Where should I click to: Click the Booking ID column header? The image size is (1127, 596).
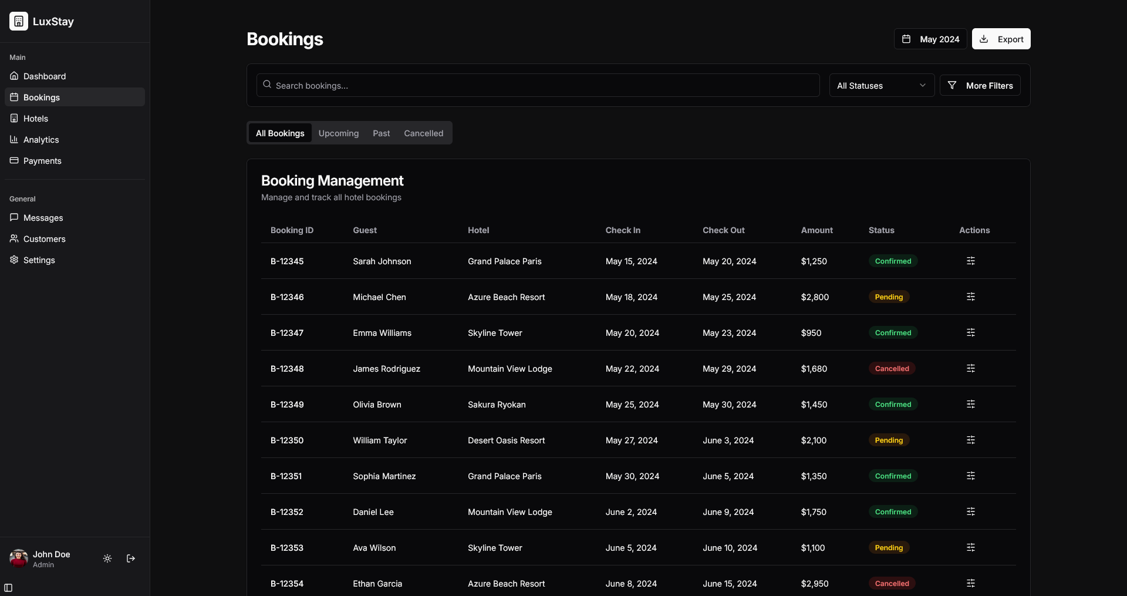click(292, 230)
